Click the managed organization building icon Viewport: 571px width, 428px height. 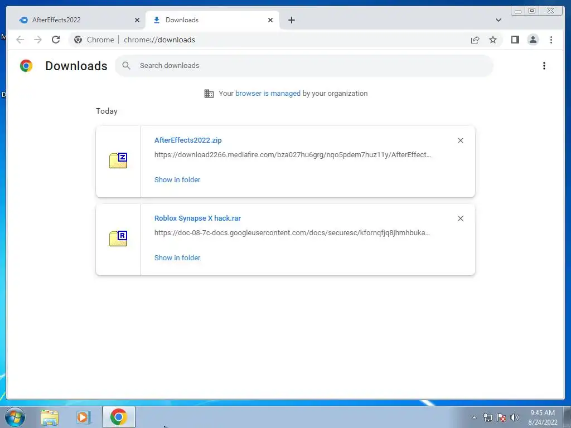209,94
